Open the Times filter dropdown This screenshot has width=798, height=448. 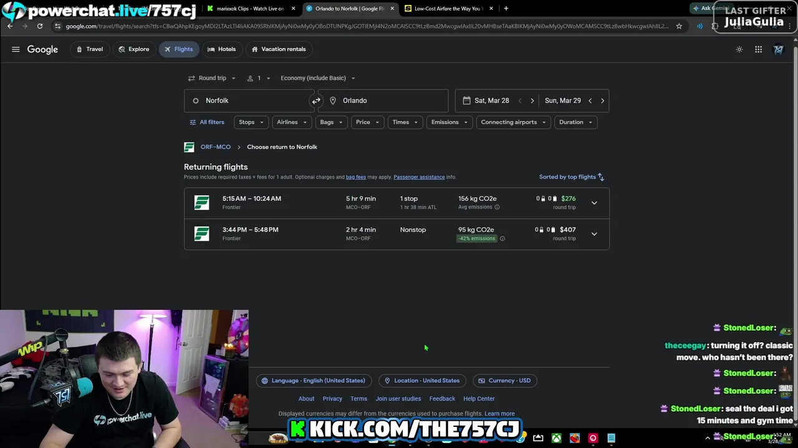pyautogui.click(x=405, y=122)
